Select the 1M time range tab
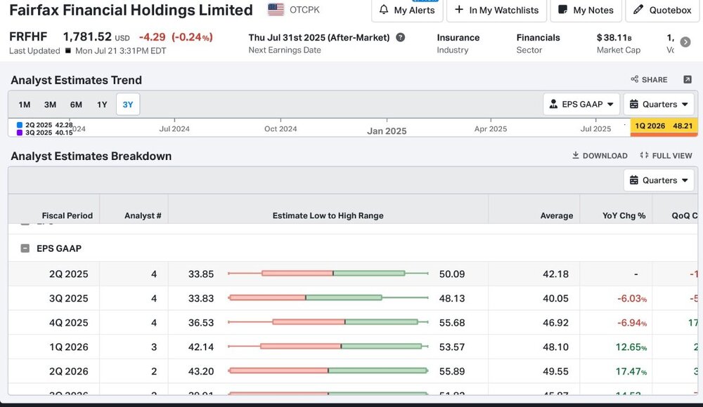 click(x=24, y=105)
